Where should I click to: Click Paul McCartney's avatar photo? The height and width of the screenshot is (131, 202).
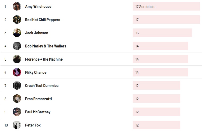click(x=17, y=112)
